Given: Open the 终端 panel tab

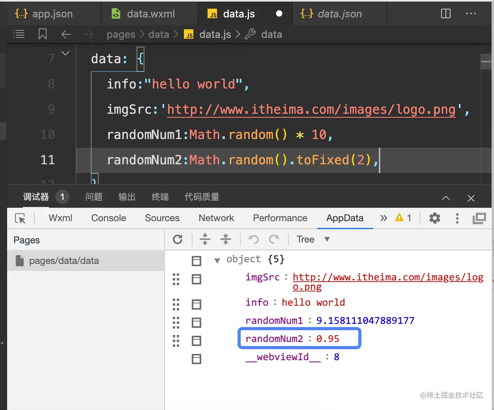Looking at the screenshot, I should tap(160, 197).
